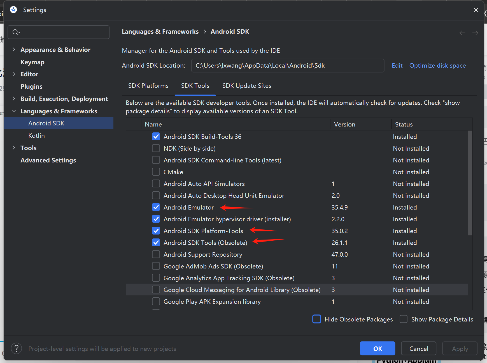Click the Android Studio logo icon
Viewport: 487px width, 363px height.
click(x=13, y=10)
